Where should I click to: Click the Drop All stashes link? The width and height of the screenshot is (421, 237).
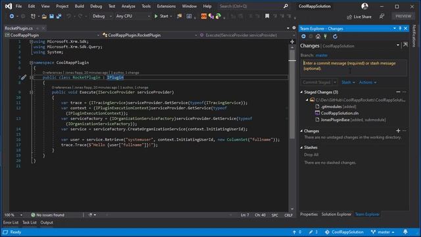(311, 155)
